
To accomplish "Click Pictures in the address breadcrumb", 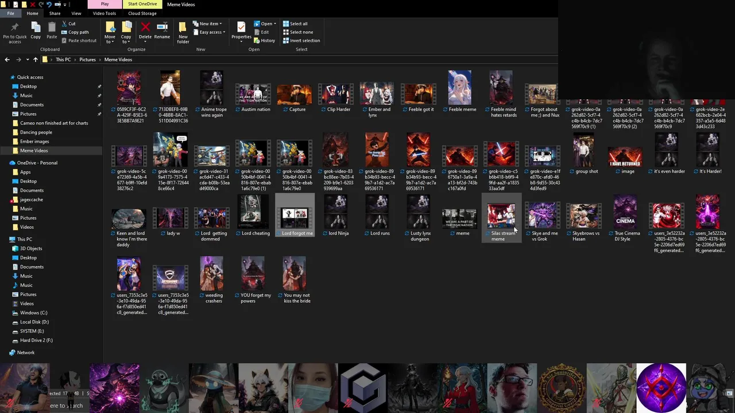I will [87, 60].
